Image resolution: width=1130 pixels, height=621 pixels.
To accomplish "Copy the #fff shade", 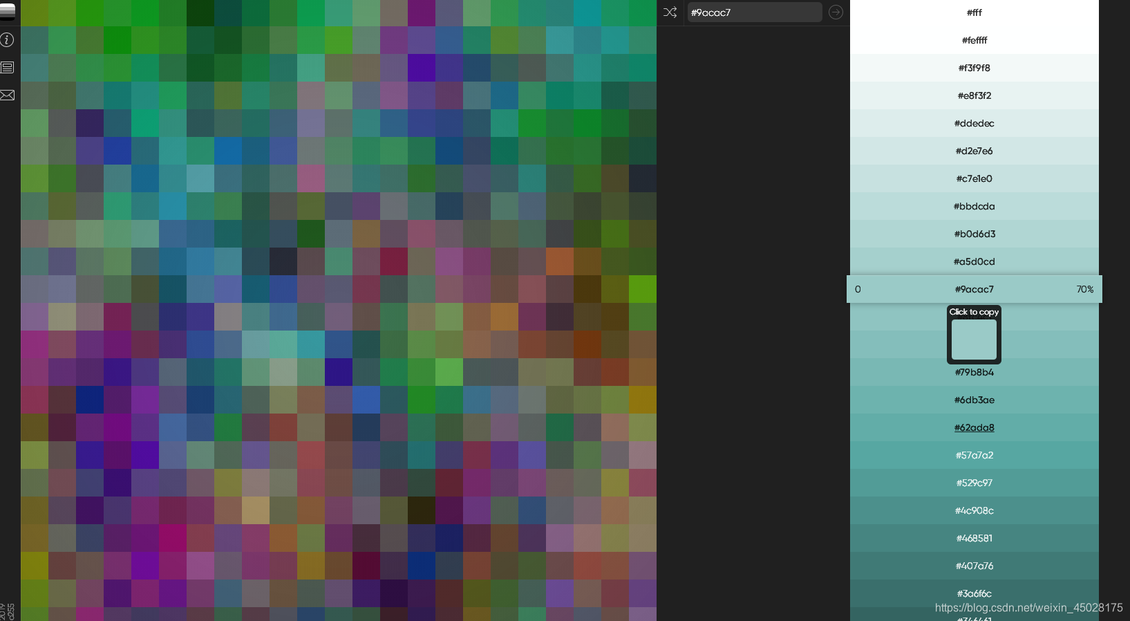I will pos(974,12).
